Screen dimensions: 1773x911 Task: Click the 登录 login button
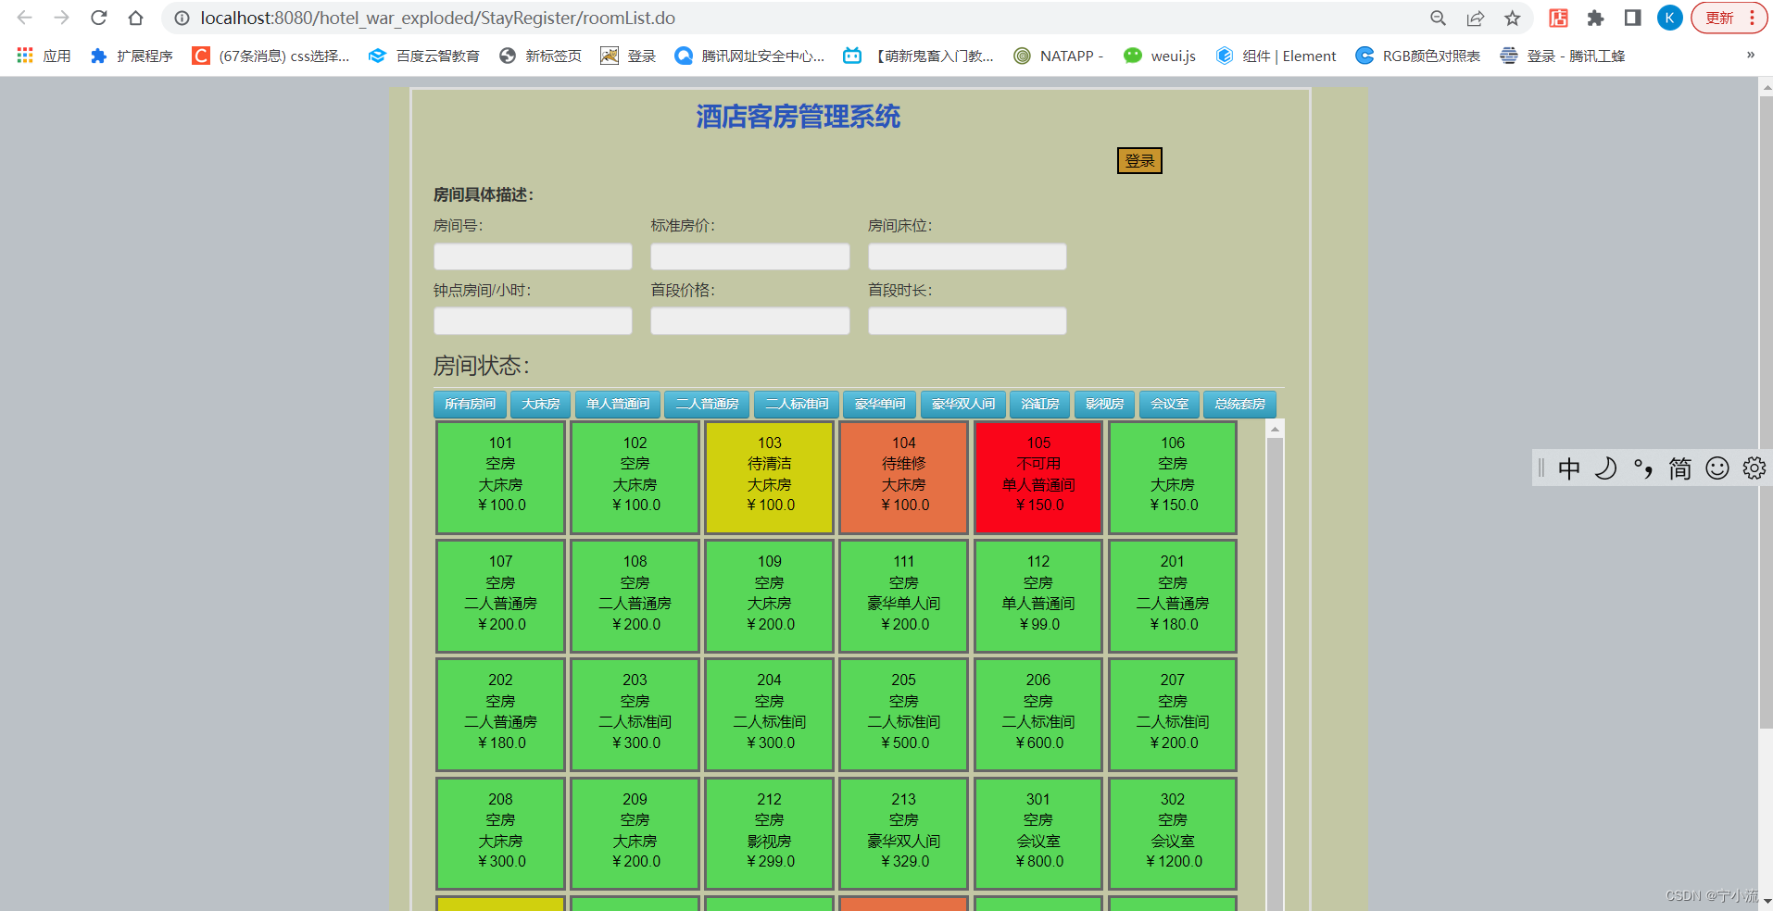[x=1139, y=161]
